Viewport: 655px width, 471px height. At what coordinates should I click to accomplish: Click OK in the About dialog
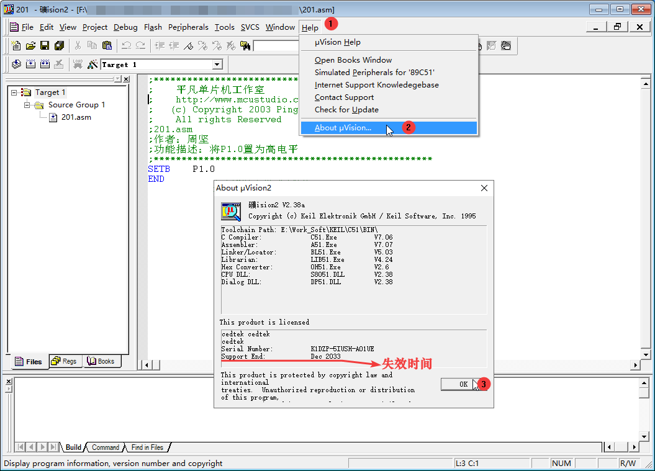463,384
